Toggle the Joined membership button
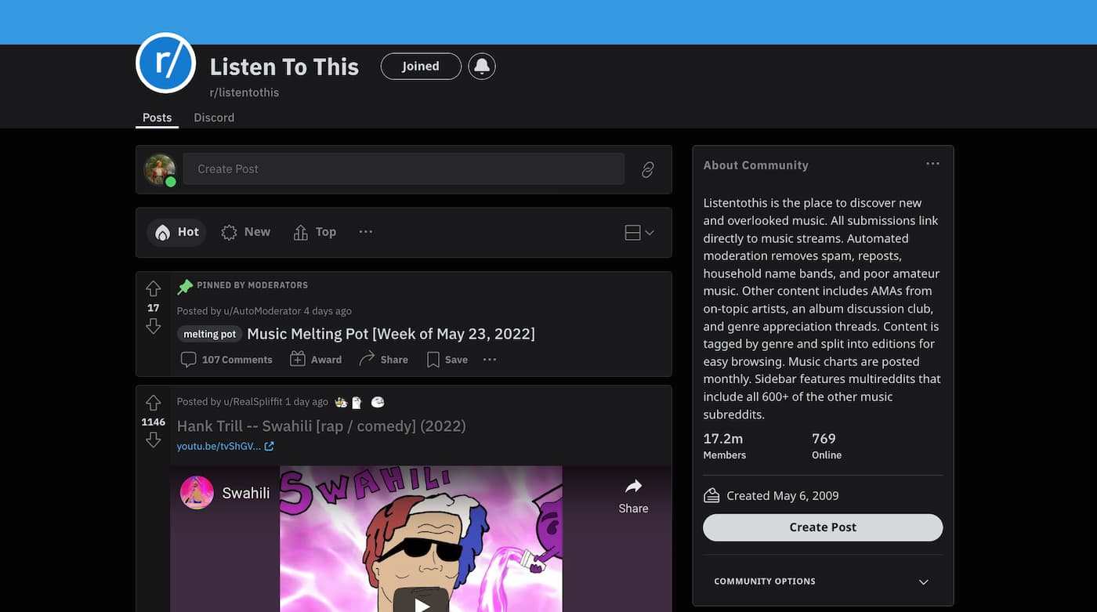Screen dimensions: 1097x612 [x=421, y=67]
